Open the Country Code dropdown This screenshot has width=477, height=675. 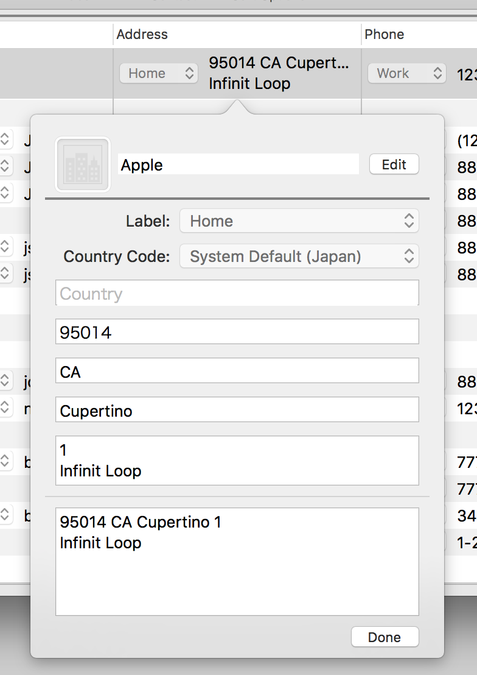[x=299, y=256]
